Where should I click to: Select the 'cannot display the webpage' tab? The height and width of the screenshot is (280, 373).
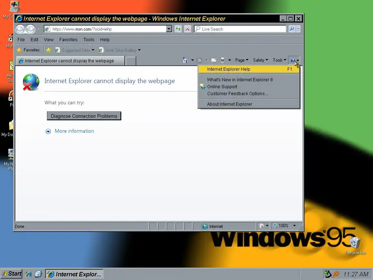70,61
